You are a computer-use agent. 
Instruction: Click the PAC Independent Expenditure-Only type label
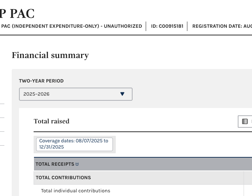[x=51, y=26]
